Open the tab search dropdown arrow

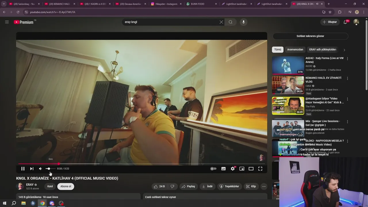point(4,4)
